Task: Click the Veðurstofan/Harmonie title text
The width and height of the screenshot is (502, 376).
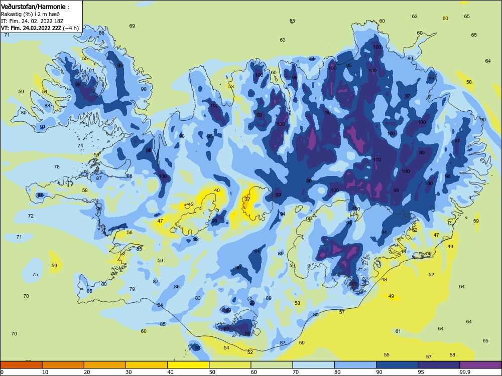Action: (34, 7)
